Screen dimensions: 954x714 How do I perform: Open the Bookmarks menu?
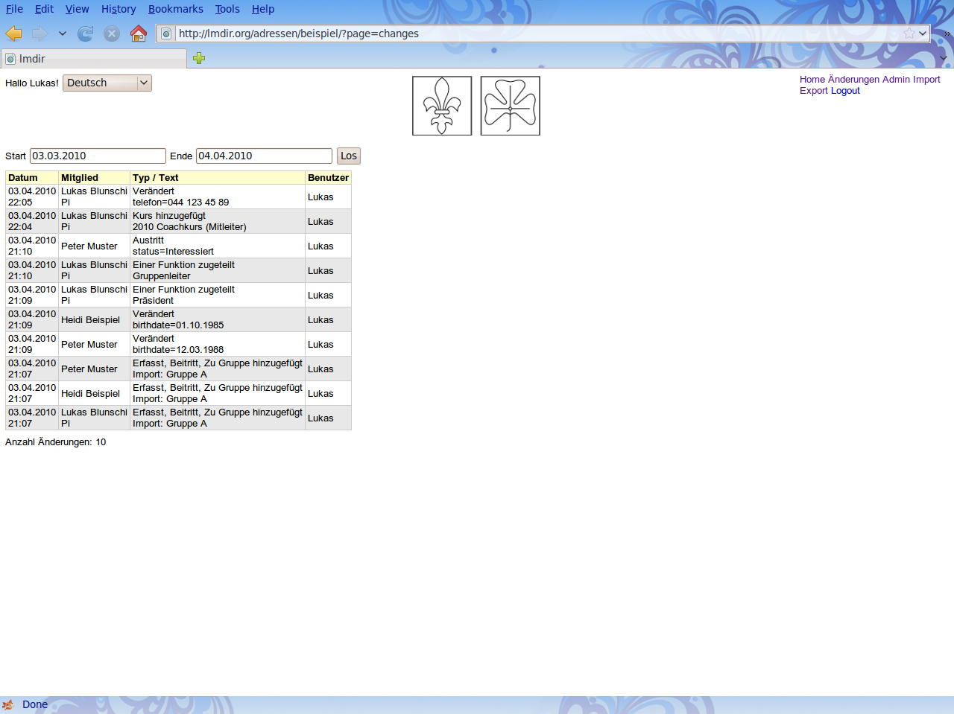tap(175, 9)
